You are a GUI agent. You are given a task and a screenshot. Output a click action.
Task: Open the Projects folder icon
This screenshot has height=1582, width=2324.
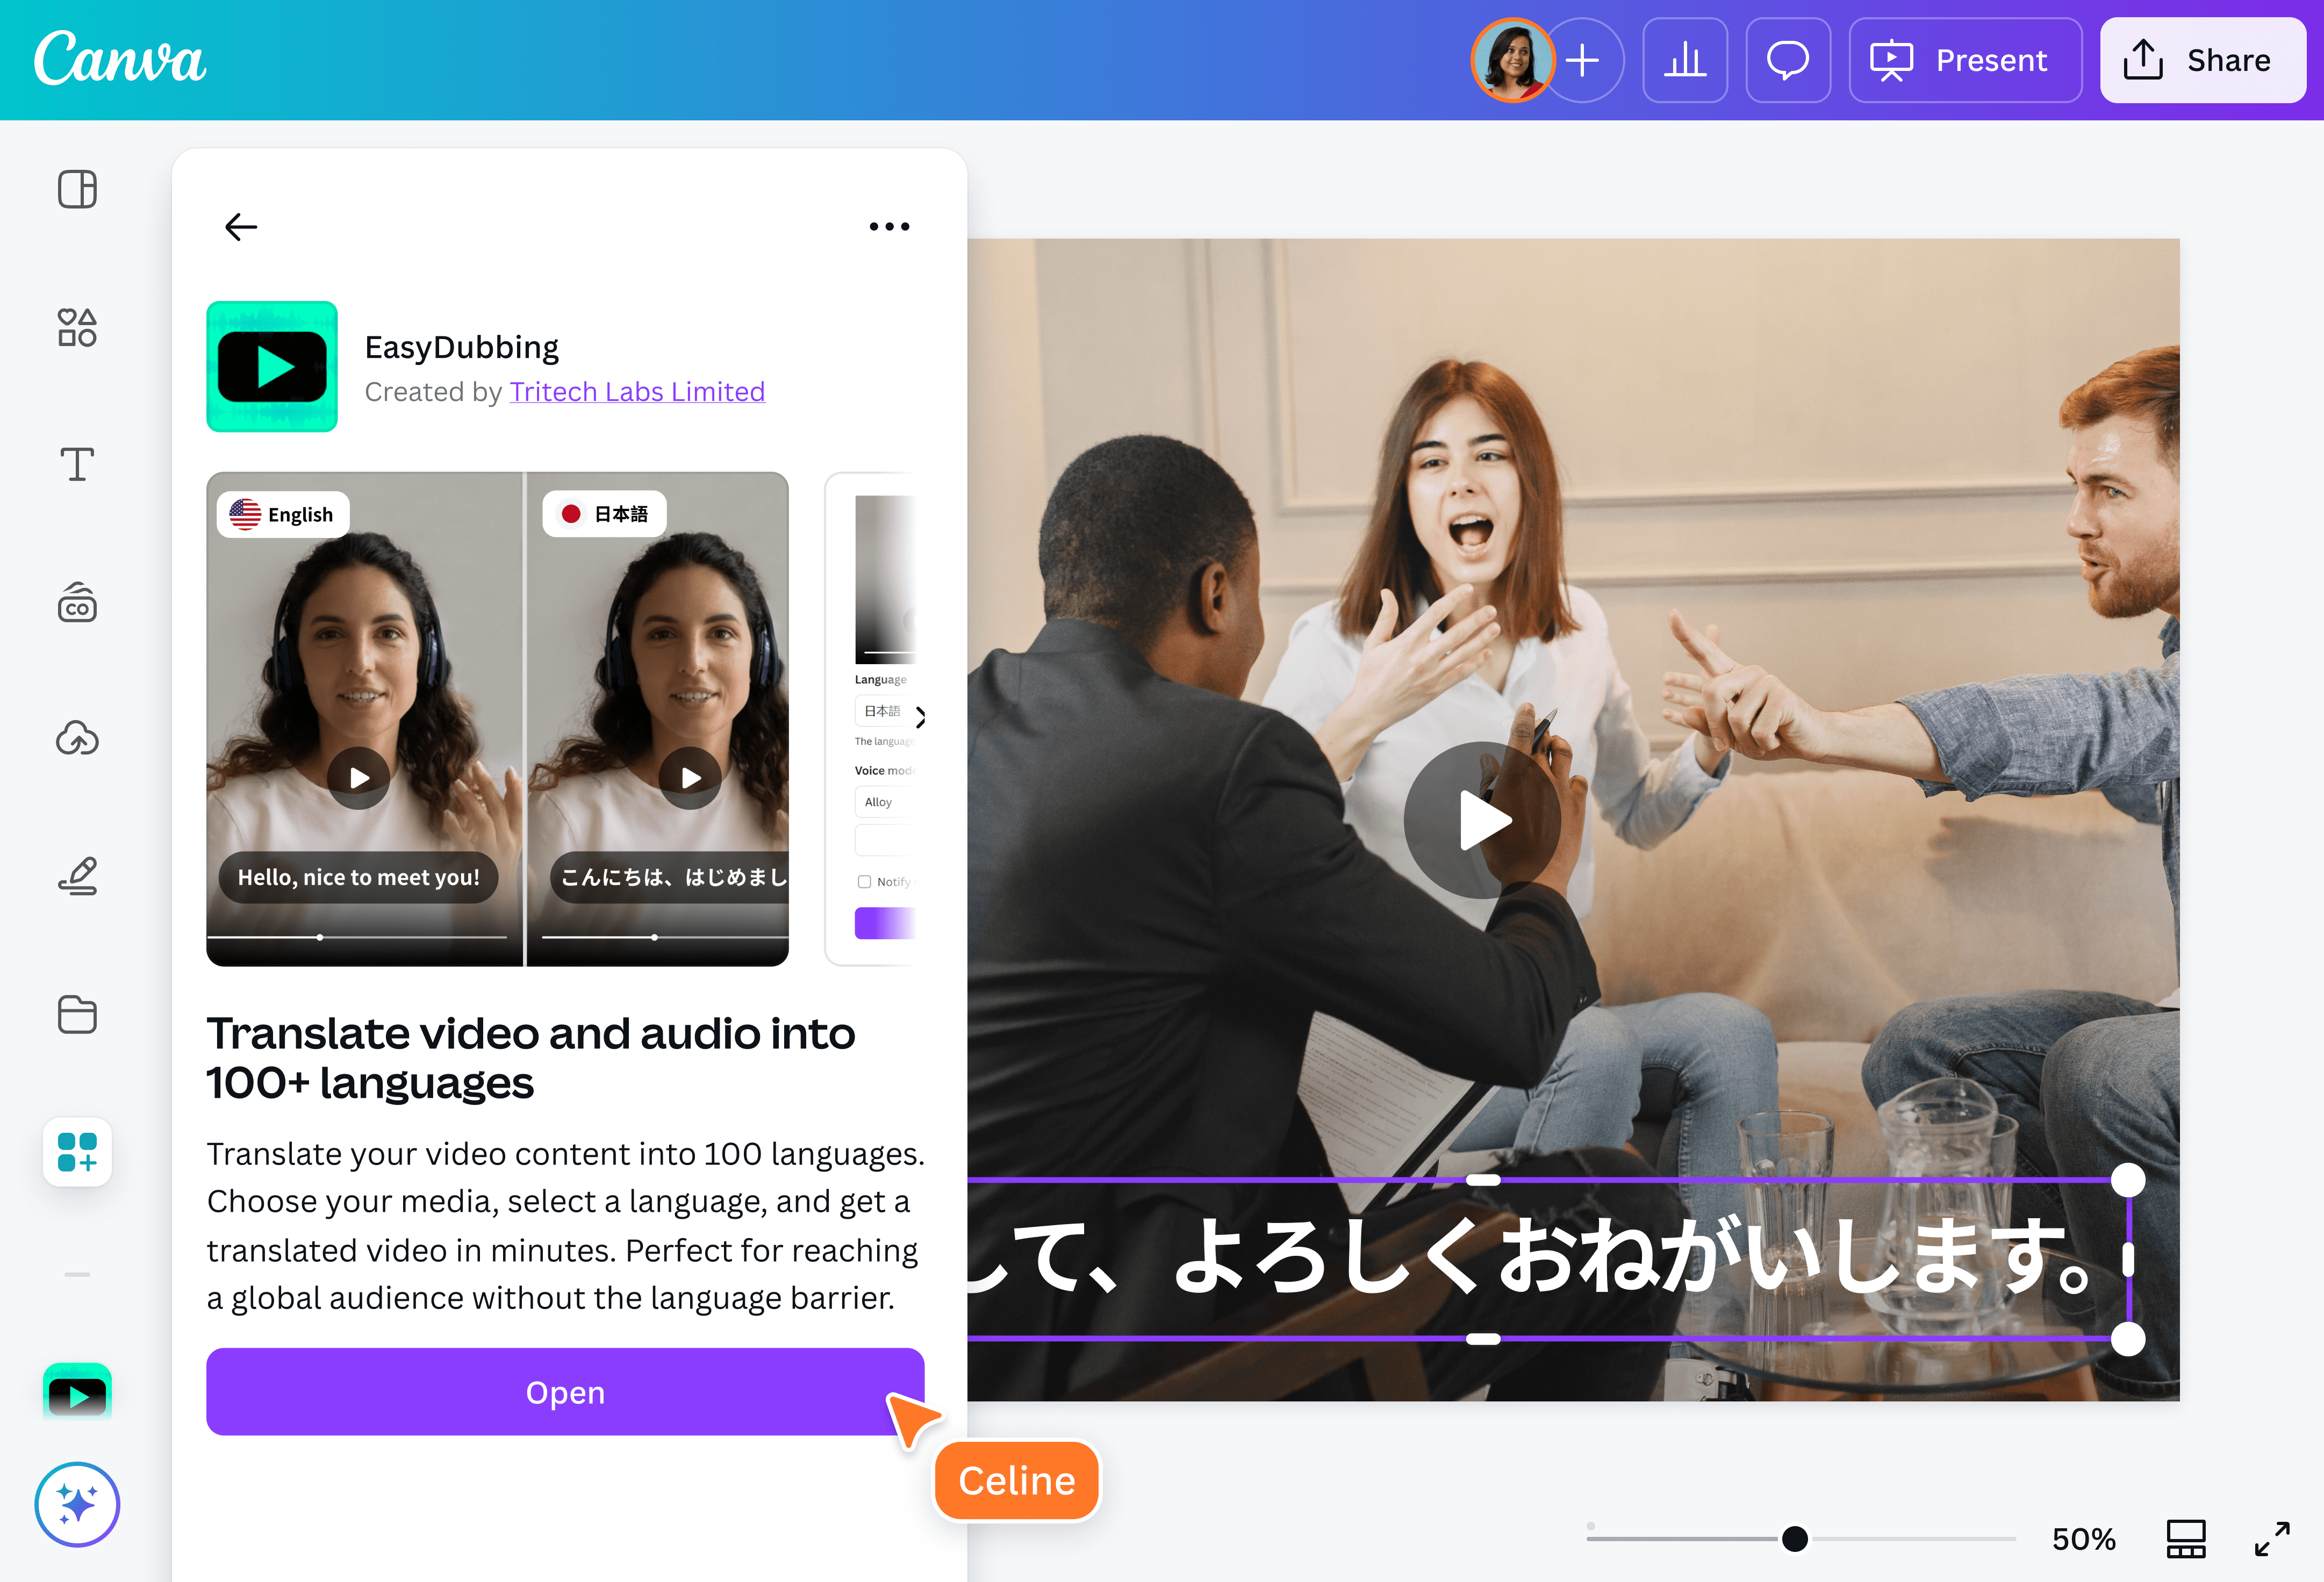(x=77, y=1015)
